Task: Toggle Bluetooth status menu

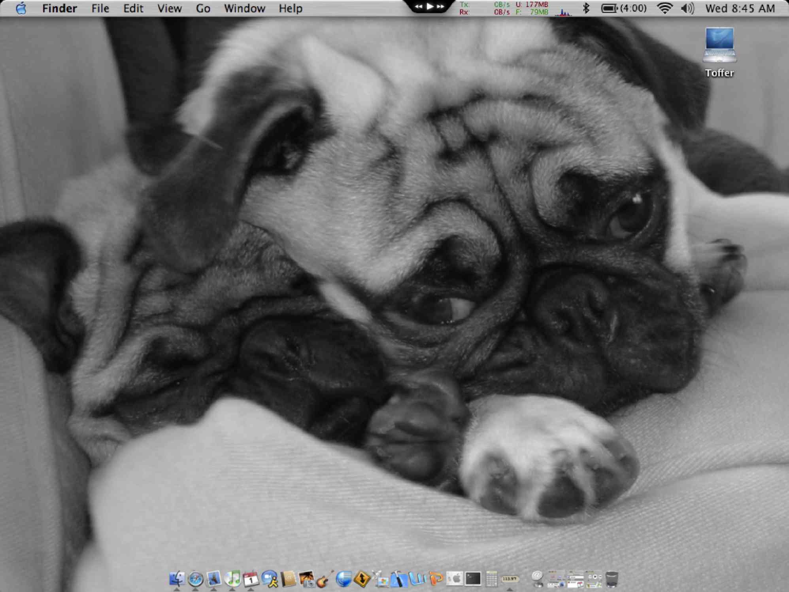Action: (x=586, y=8)
